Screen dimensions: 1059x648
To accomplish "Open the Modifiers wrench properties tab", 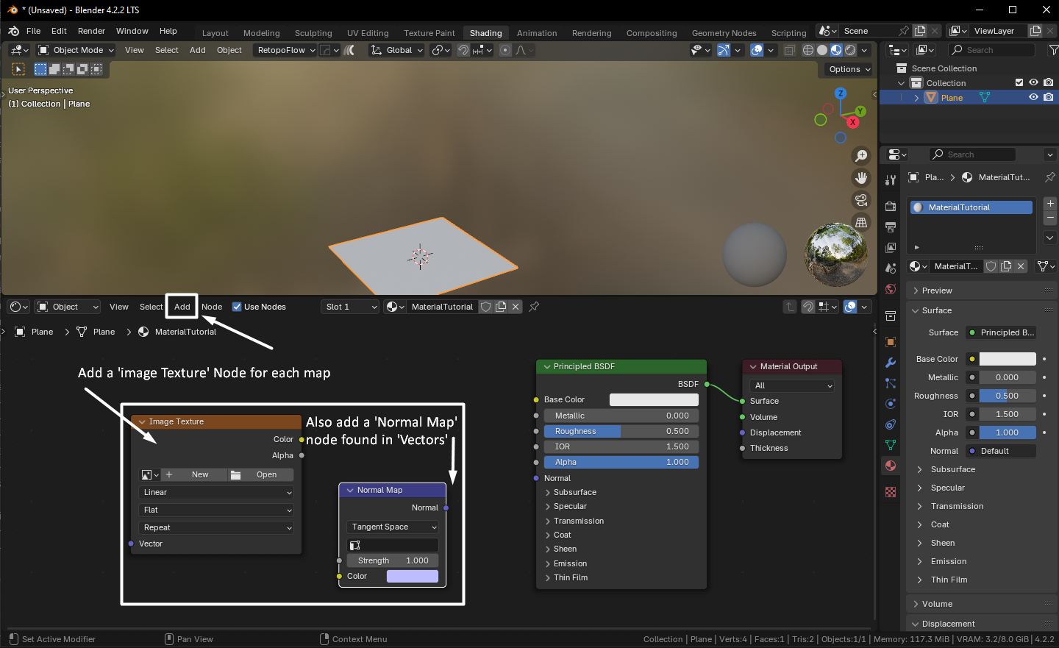I will [x=891, y=363].
